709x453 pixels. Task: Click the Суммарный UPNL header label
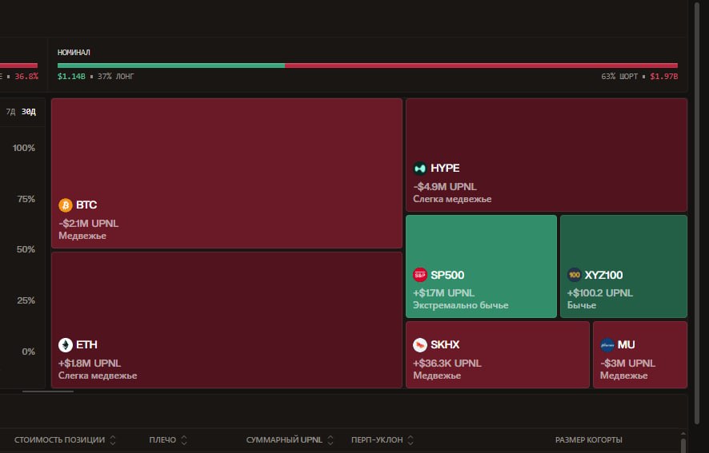pyautogui.click(x=284, y=440)
